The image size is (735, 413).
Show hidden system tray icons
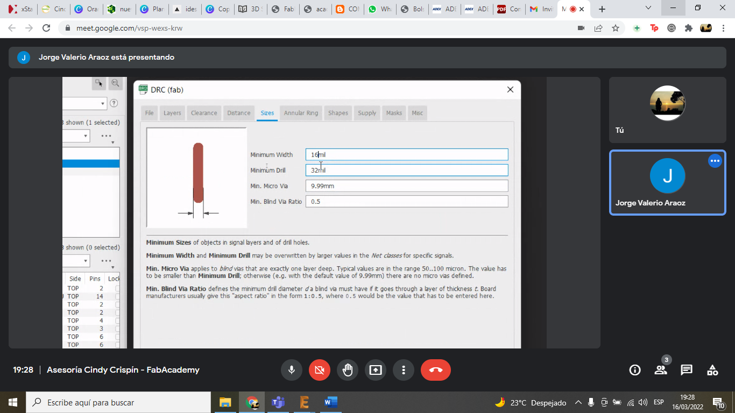(x=578, y=402)
